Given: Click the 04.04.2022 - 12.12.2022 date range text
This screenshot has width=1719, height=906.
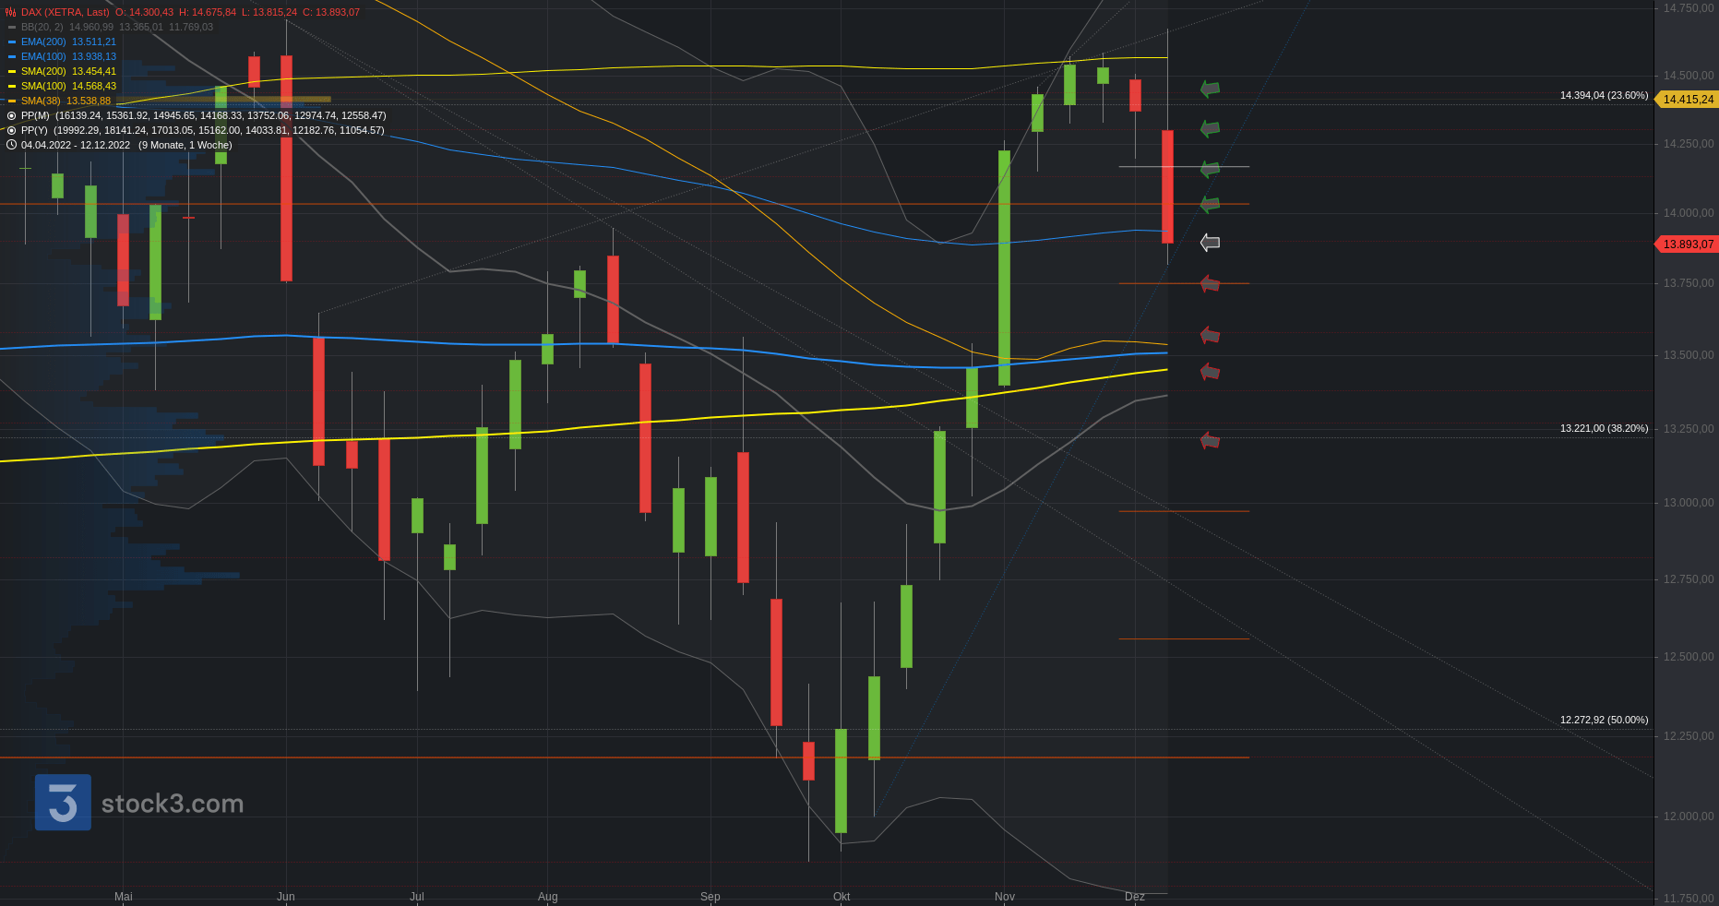Looking at the screenshot, I should click(x=76, y=145).
